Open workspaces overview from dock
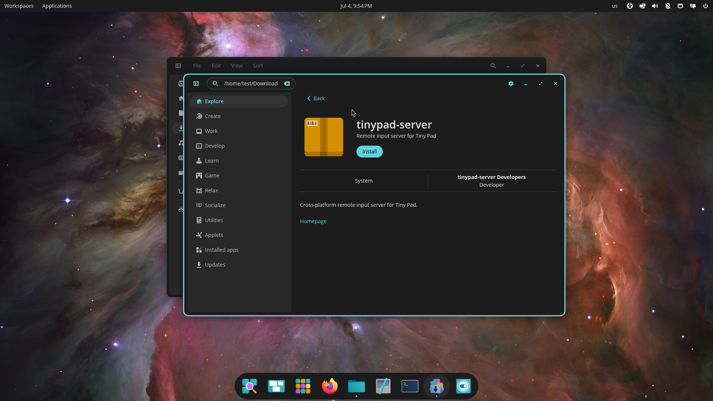The width and height of the screenshot is (713, 401). [276, 386]
